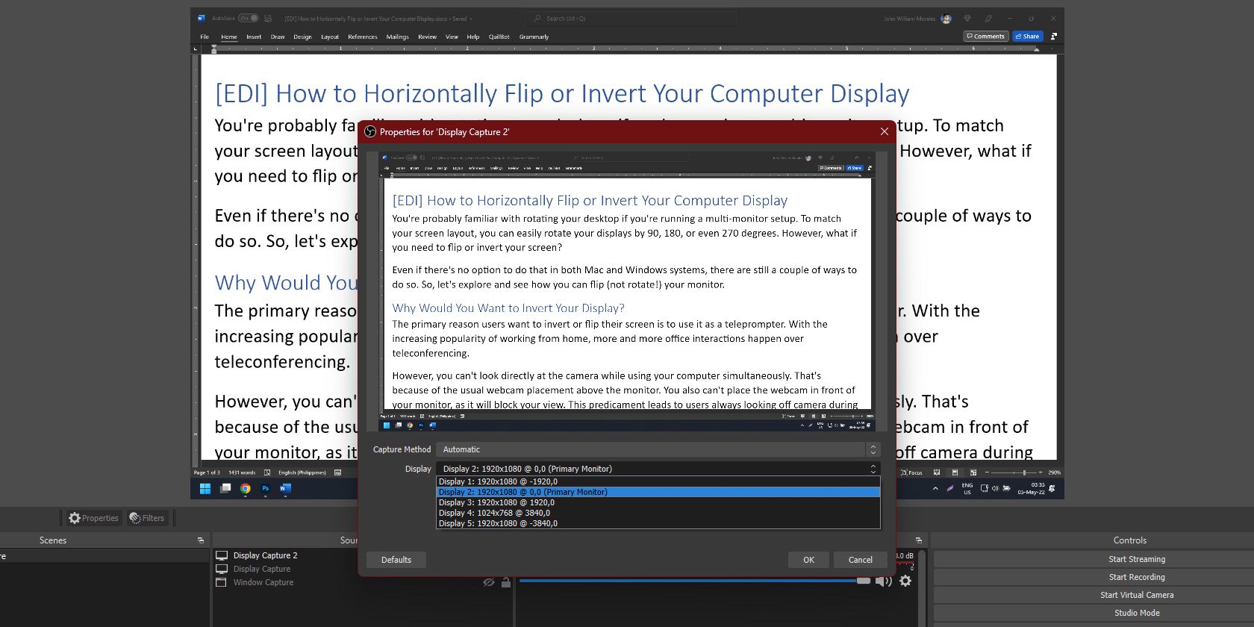Open Properties for the selected source
The width and height of the screenshot is (1254, 627).
click(93, 518)
